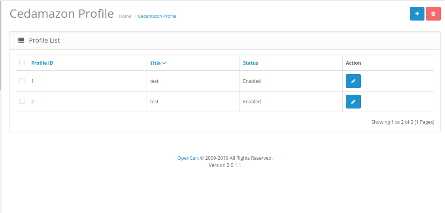Click the Title cell of profile 1
Image resolution: width=445 pixels, height=213 pixels.
154,81
